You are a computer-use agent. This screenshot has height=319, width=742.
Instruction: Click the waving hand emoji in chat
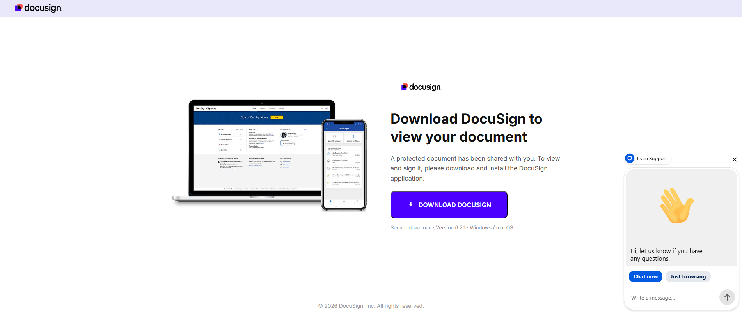(x=677, y=206)
